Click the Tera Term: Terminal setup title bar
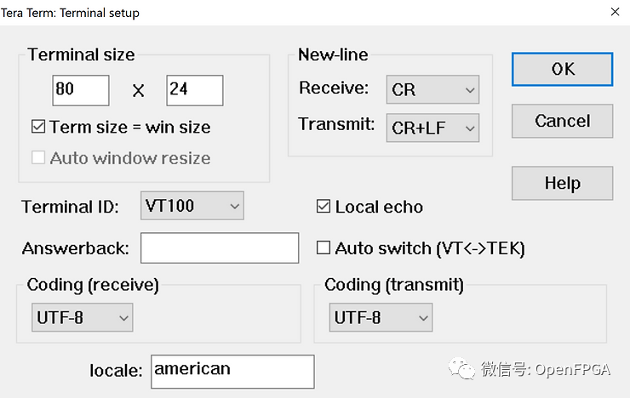 pyautogui.click(x=255, y=13)
